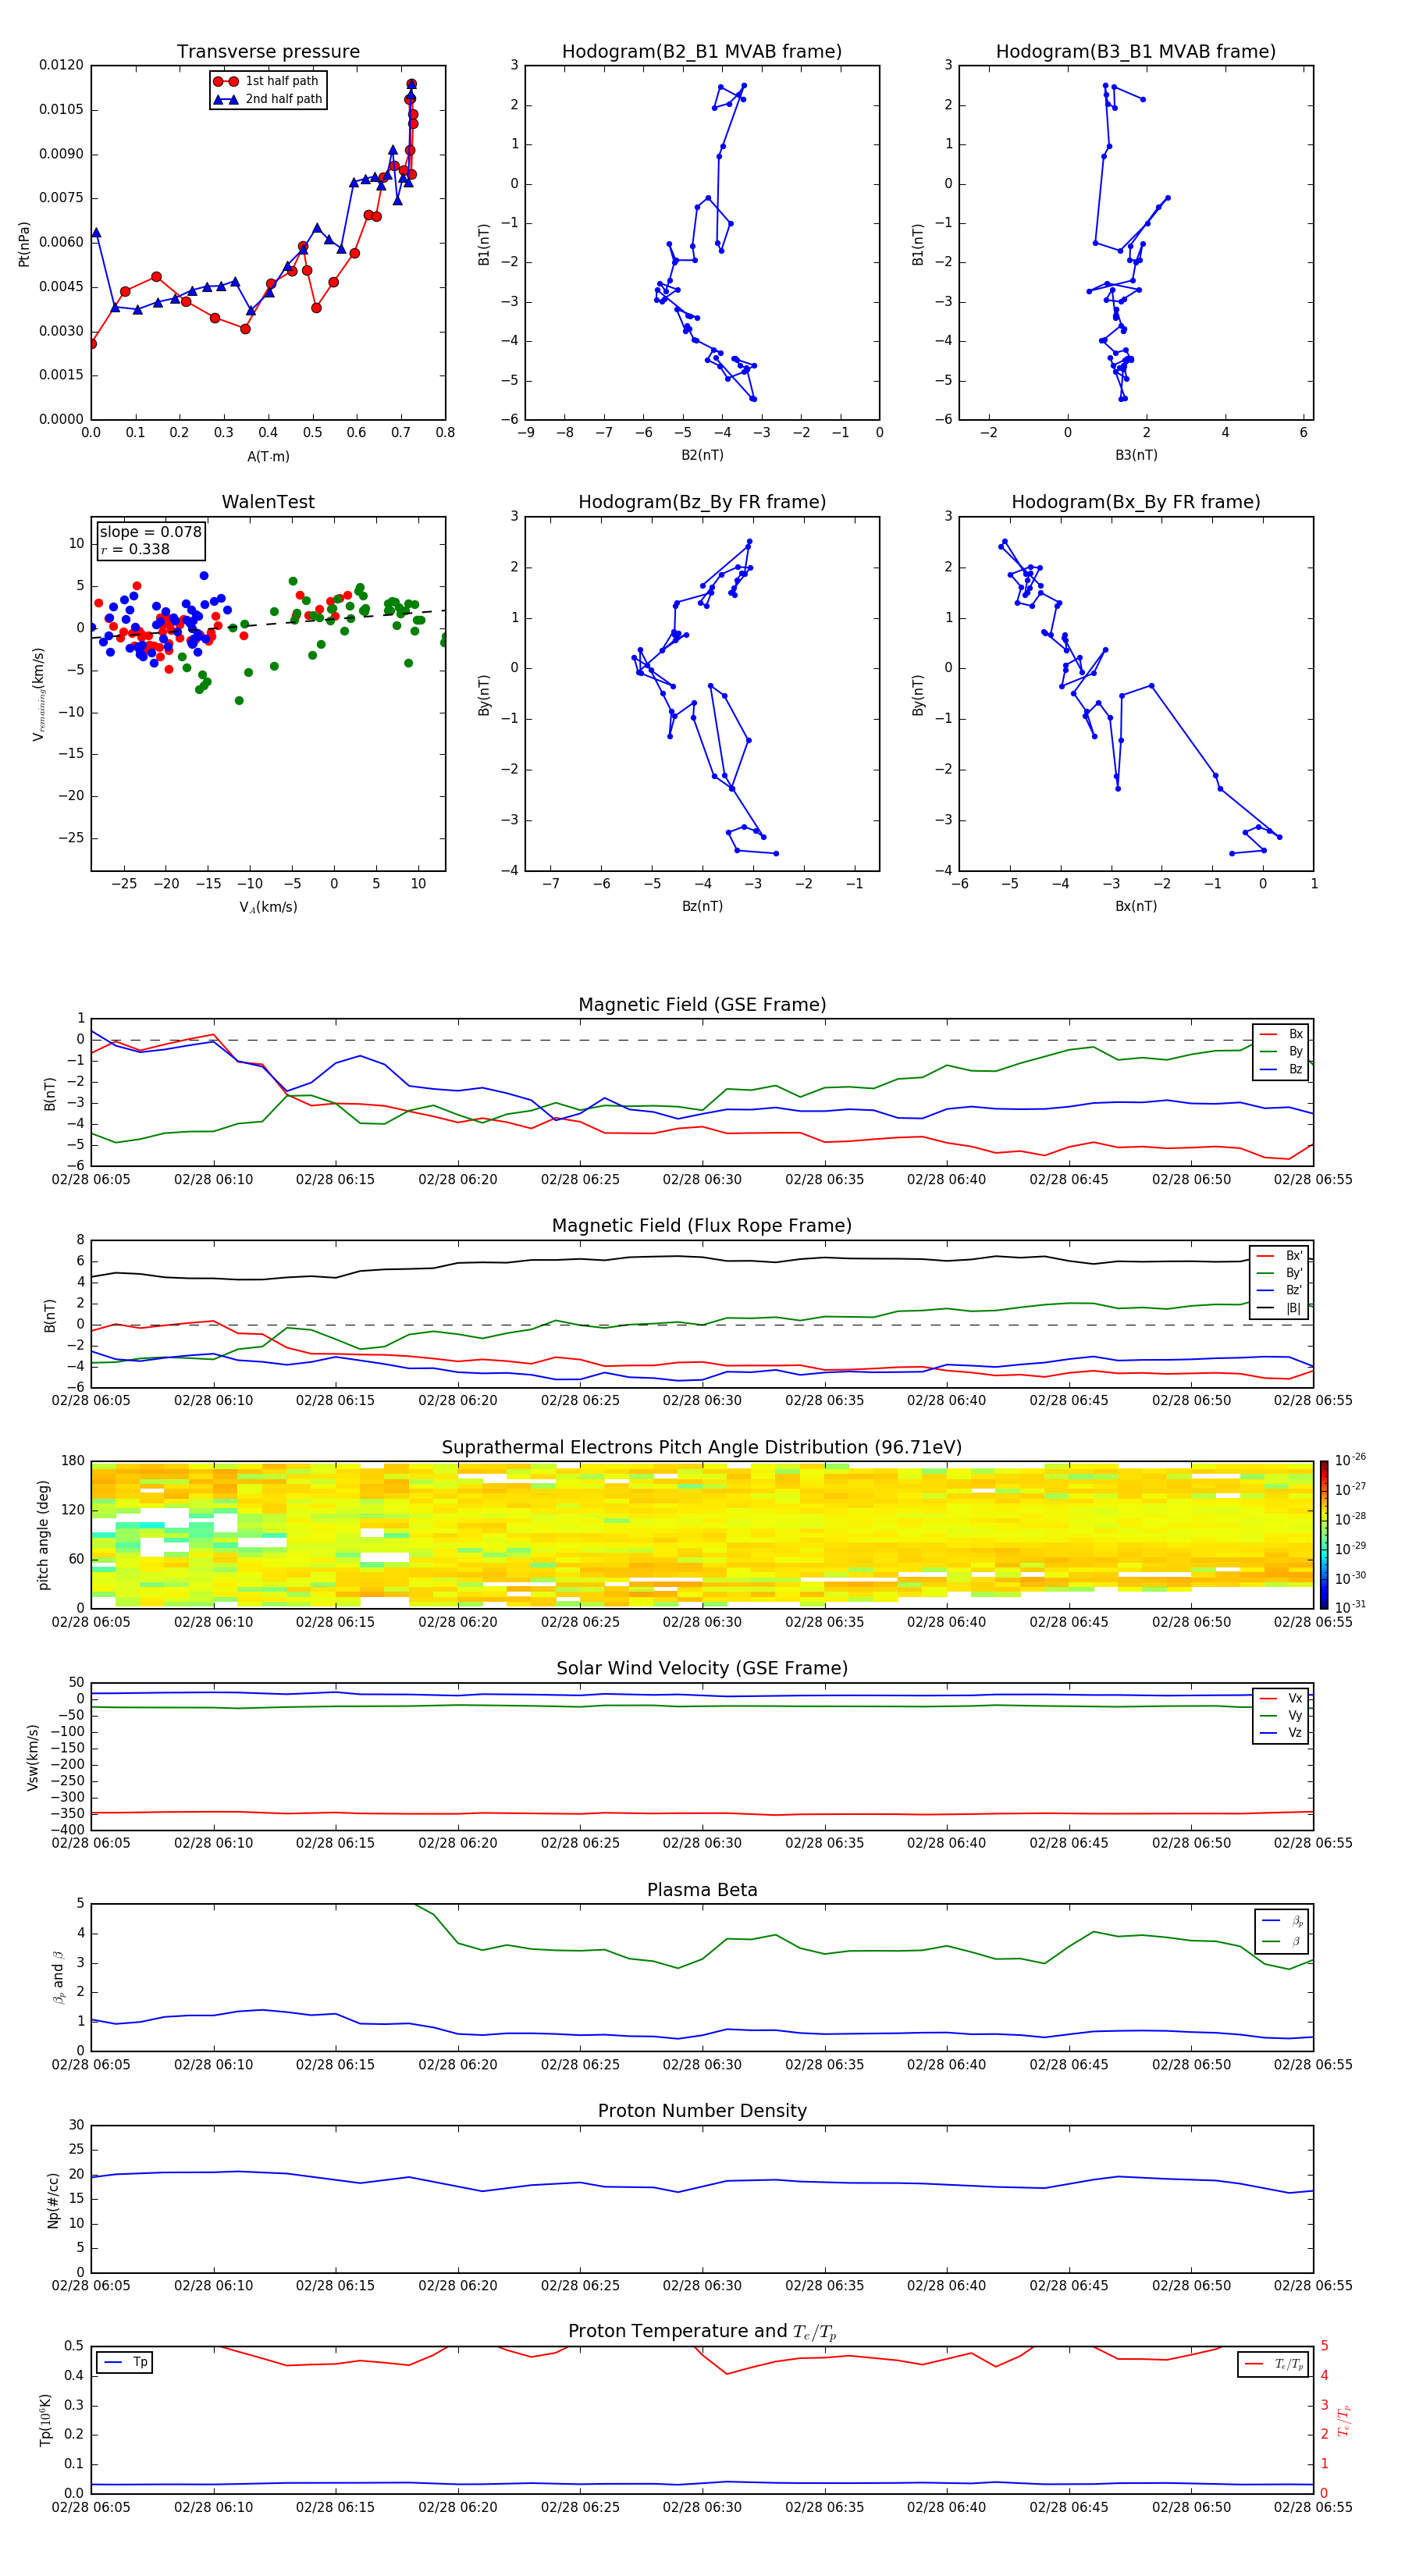Click the 'Hodogram(B2_B1 MVAB frame)' title
Screen dimensions: 1405x2576
coord(702,52)
